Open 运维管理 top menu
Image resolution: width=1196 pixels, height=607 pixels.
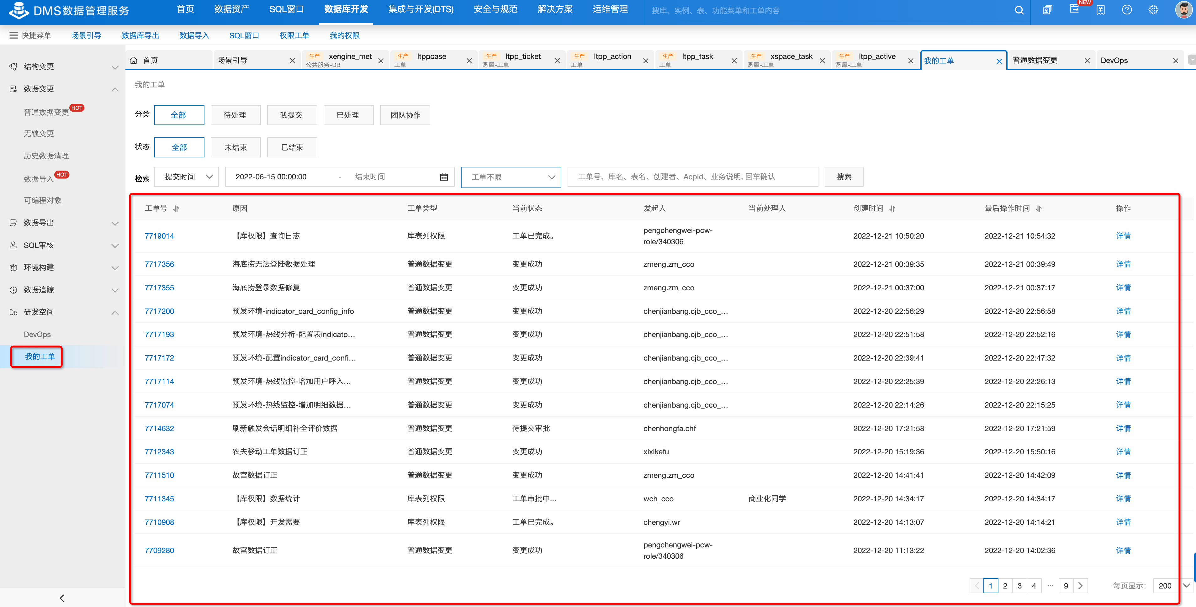[610, 9]
